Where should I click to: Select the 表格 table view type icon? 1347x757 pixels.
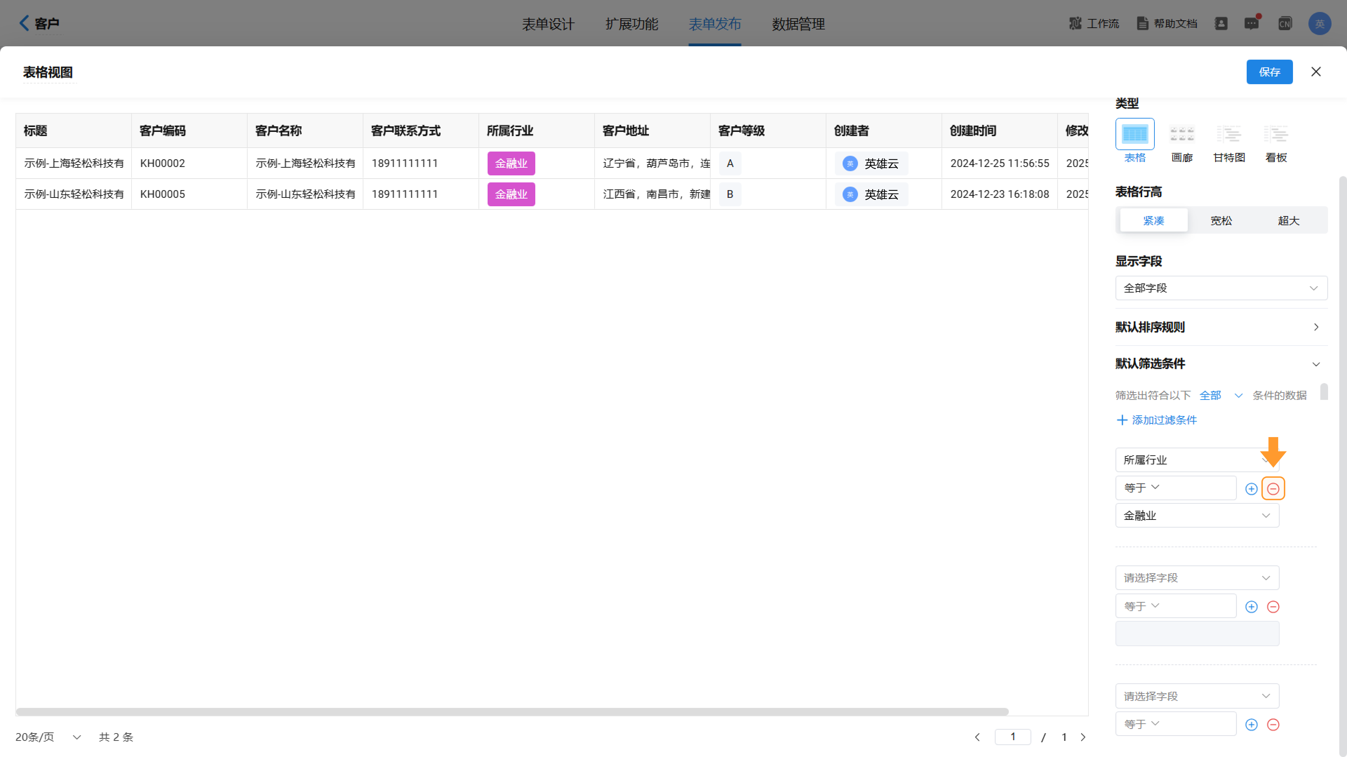click(1135, 134)
